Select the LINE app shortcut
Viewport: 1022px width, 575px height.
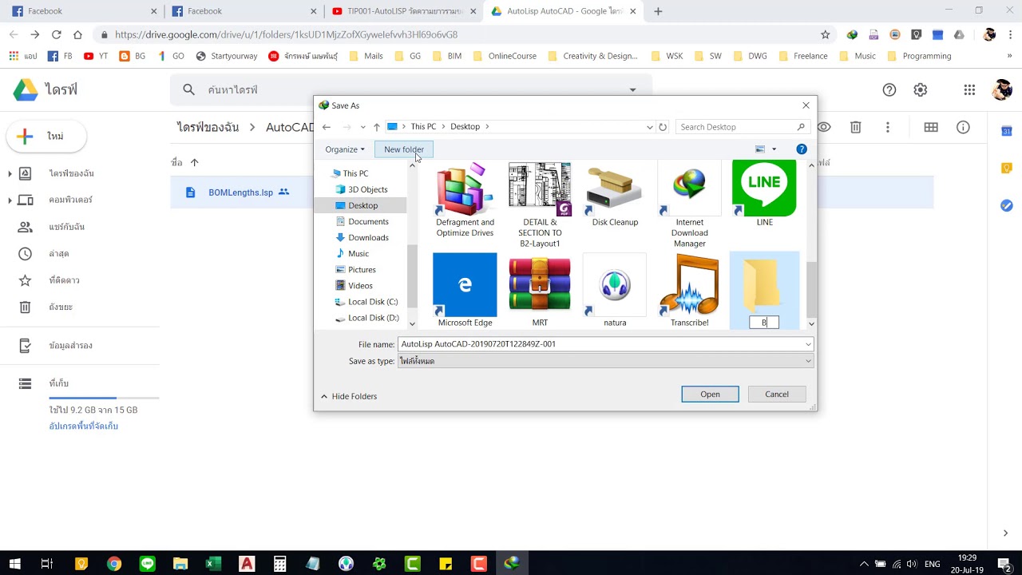(x=764, y=194)
